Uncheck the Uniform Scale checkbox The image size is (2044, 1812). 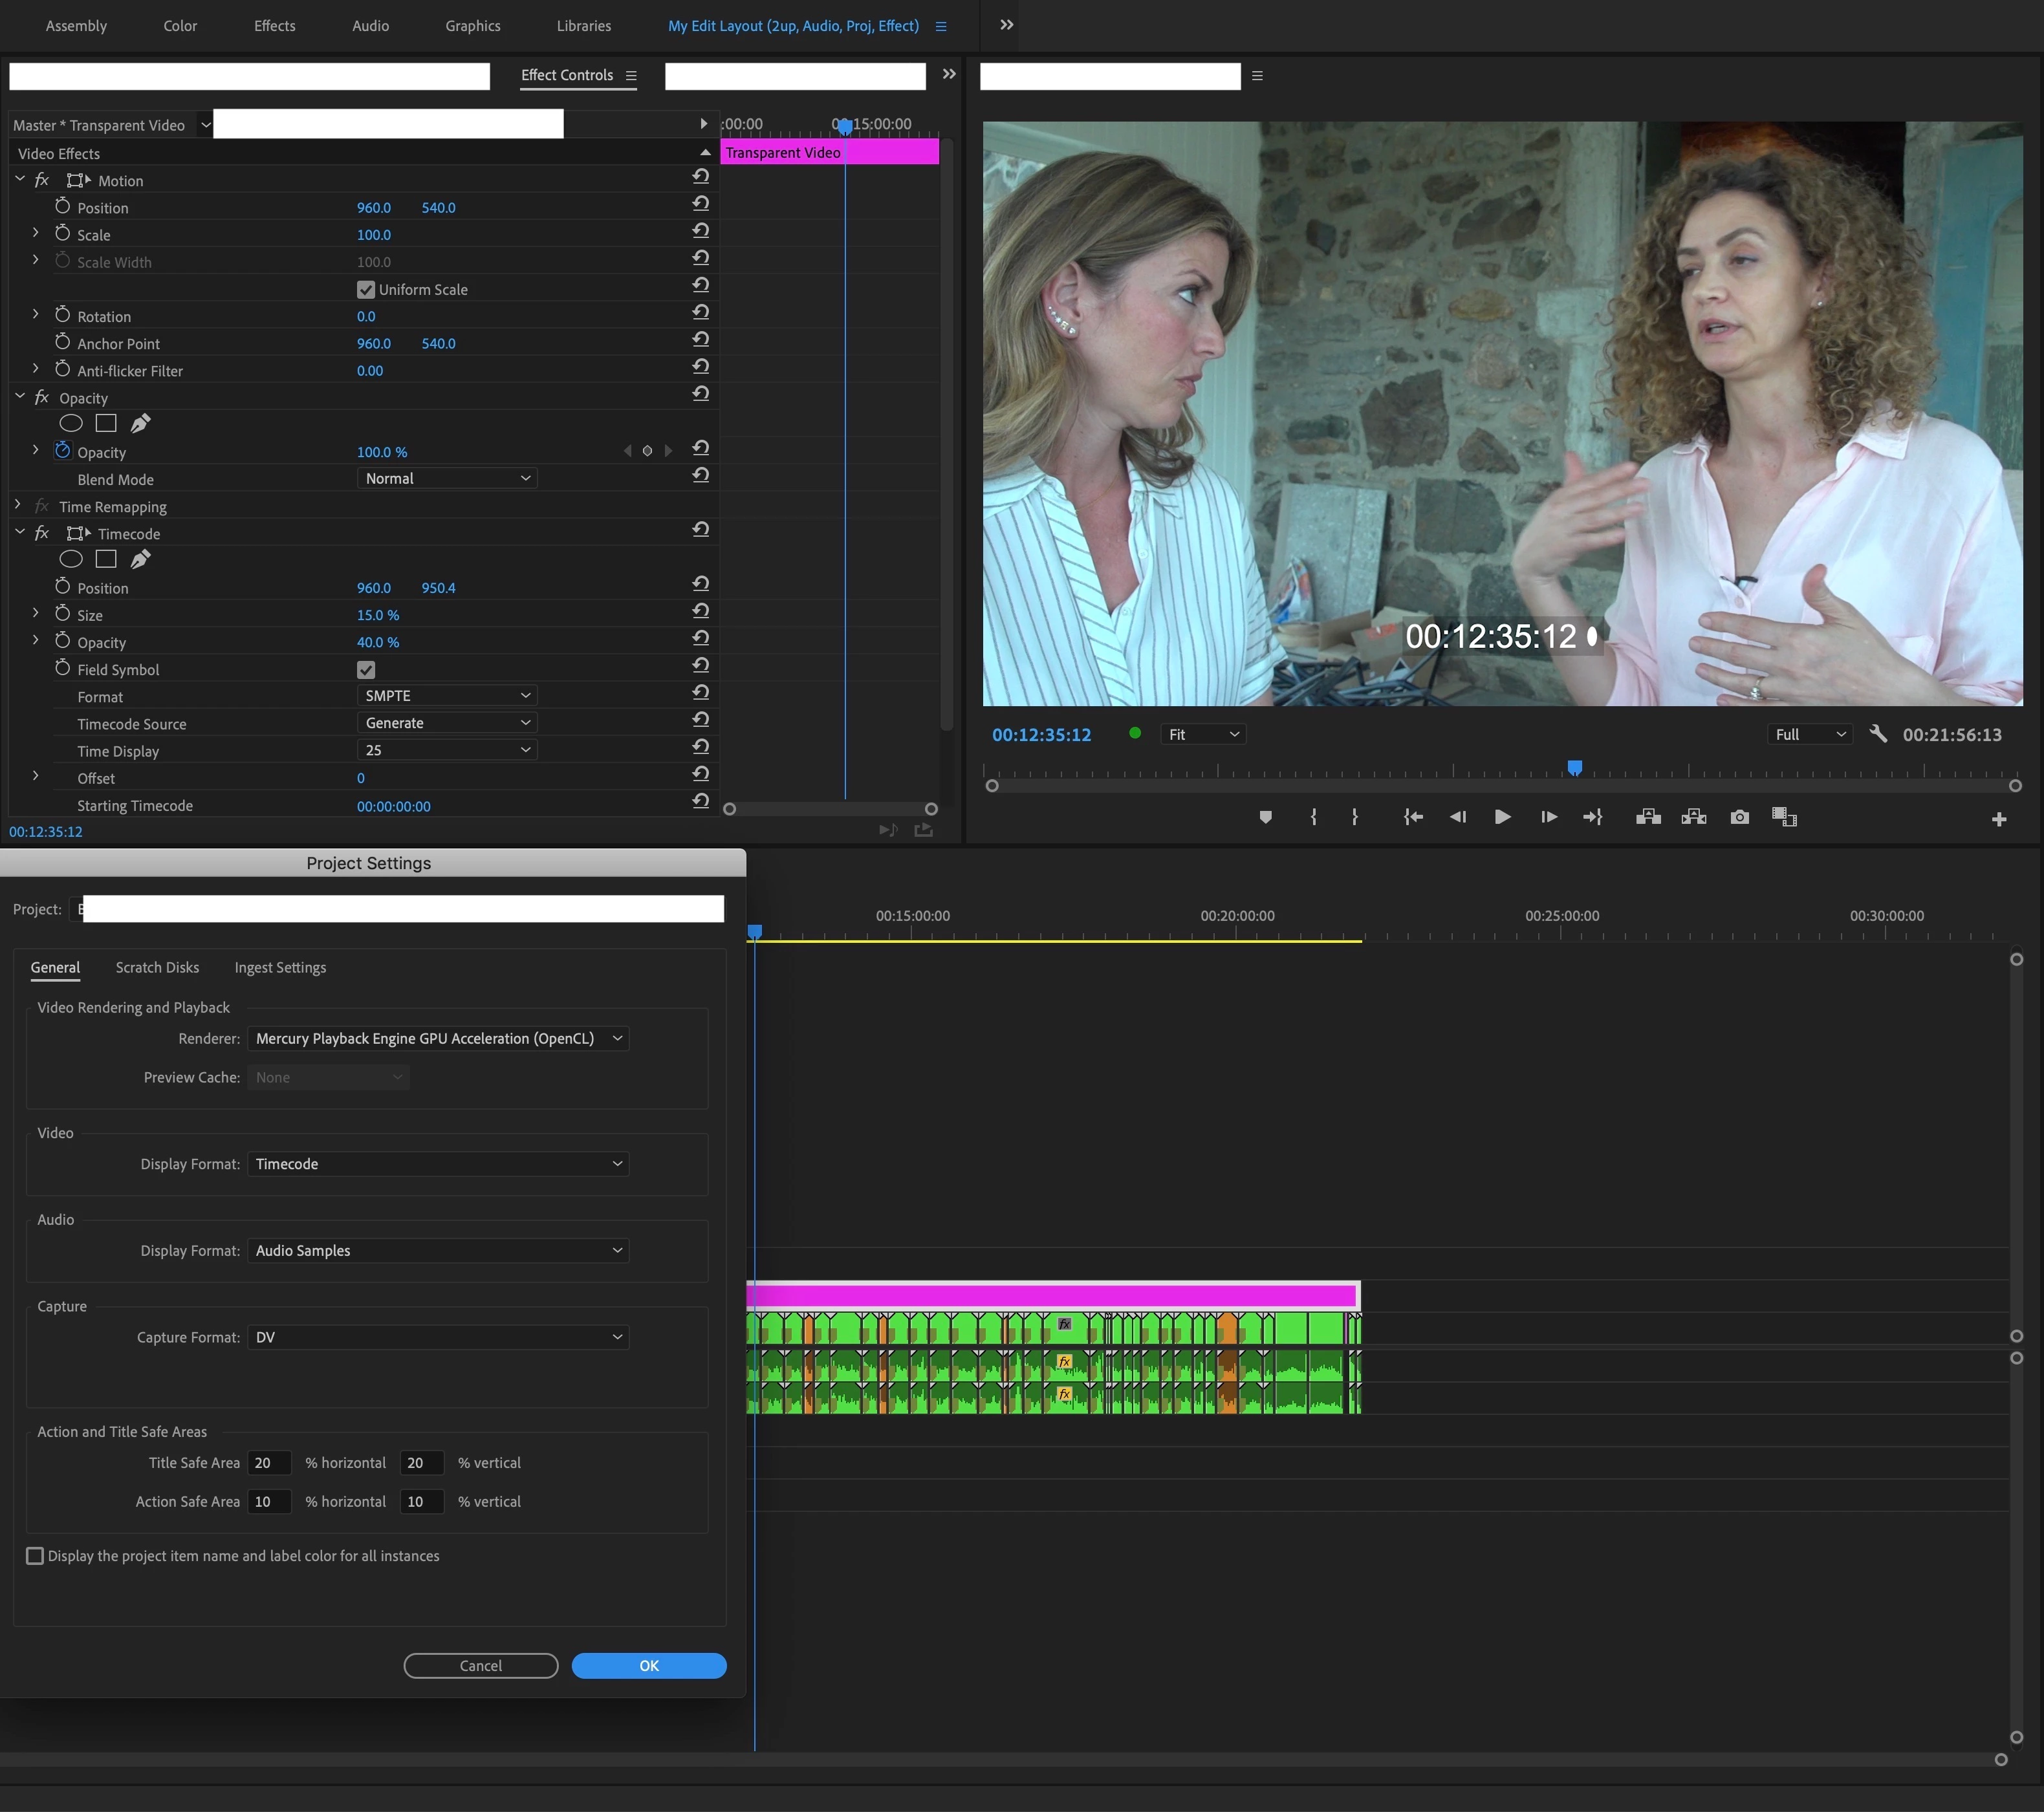[x=366, y=290]
